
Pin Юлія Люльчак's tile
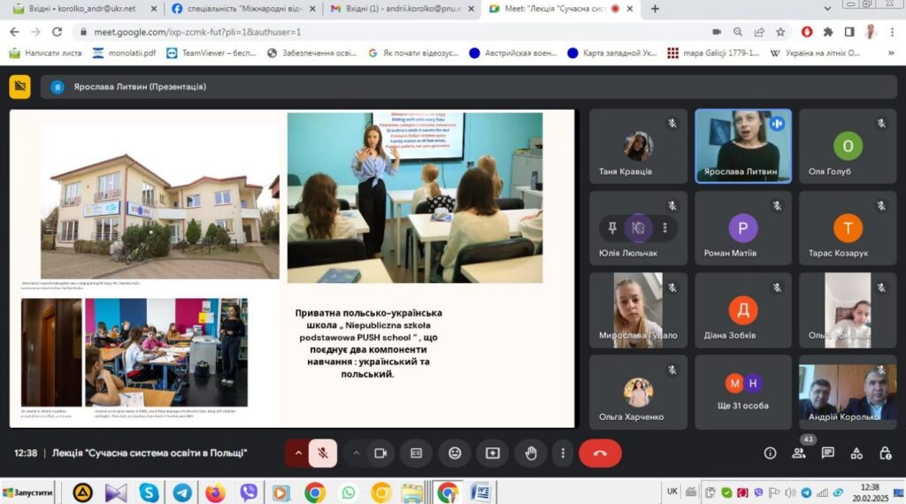[611, 227]
